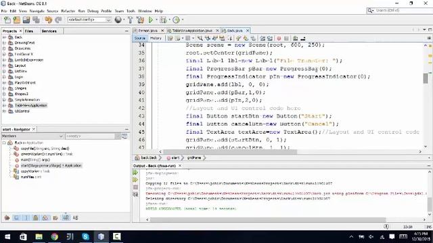Open File Explorer from taskbar
The image size is (433, 243).
[x=39, y=236]
